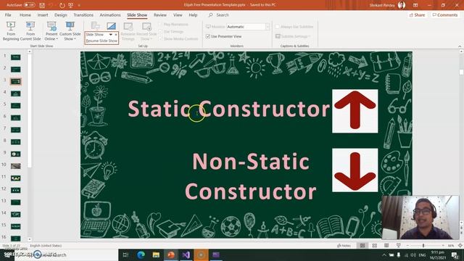
Task: Open the Ribbon Display Options icon
Action: tap(415, 5)
